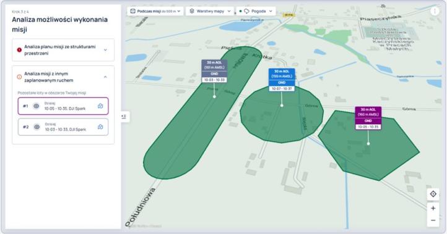Expand Analiza planu misji ze strukturami section
Screen dimensions: 447x234
(x=63, y=50)
